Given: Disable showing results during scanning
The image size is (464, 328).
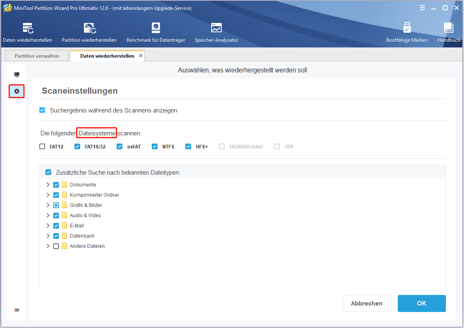Looking at the screenshot, I should (42, 110).
